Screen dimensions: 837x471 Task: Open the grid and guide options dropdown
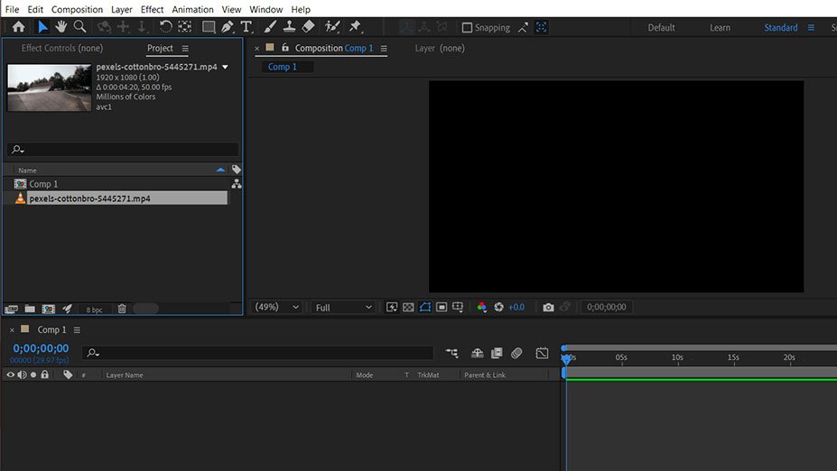coord(458,308)
